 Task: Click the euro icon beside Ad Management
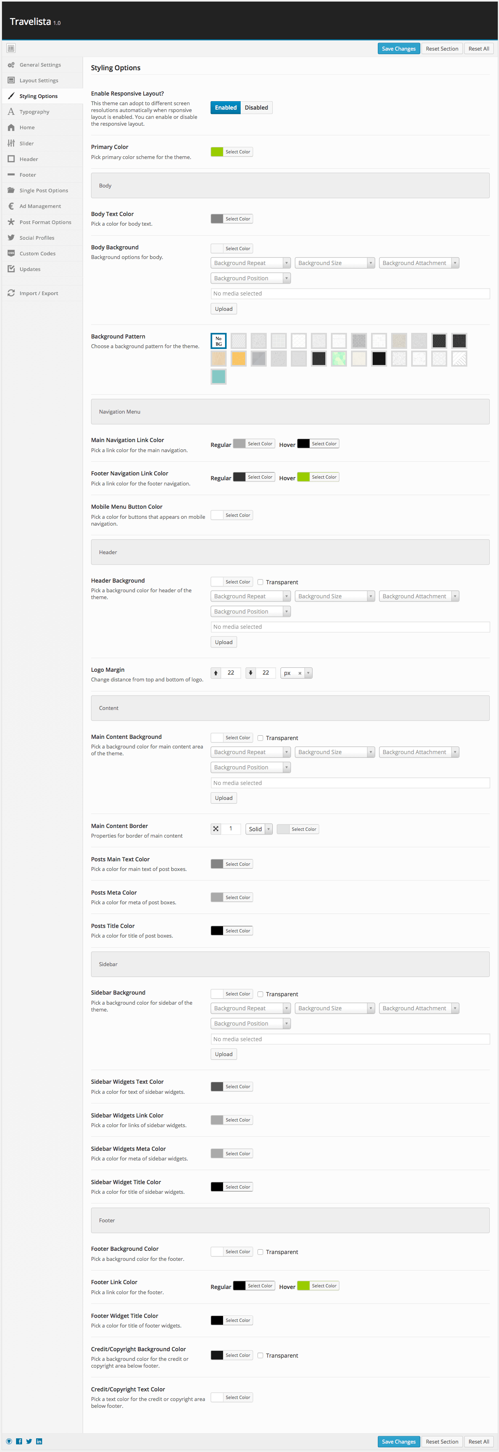coord(11,206)
